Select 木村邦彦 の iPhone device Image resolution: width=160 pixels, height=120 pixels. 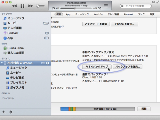point(25,63)
